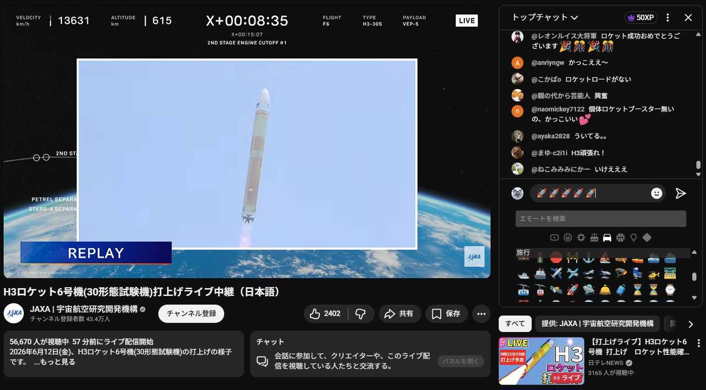Open @naomickey7122 commenter avatar
This screenshot has width=706, height=390.
coord(517,111)
